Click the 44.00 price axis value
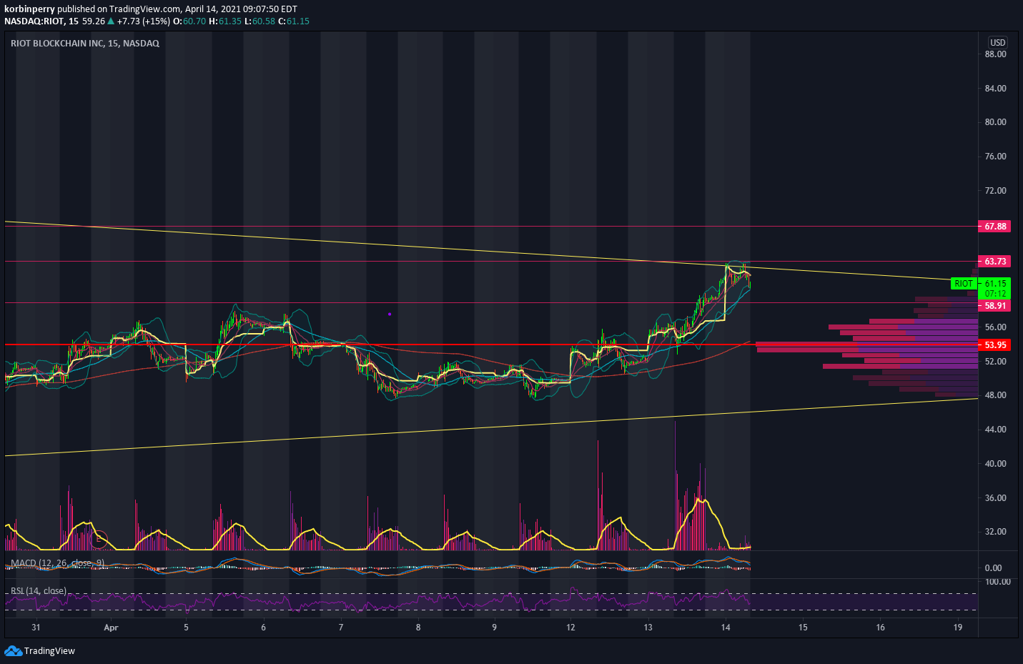 coord(995,430)
